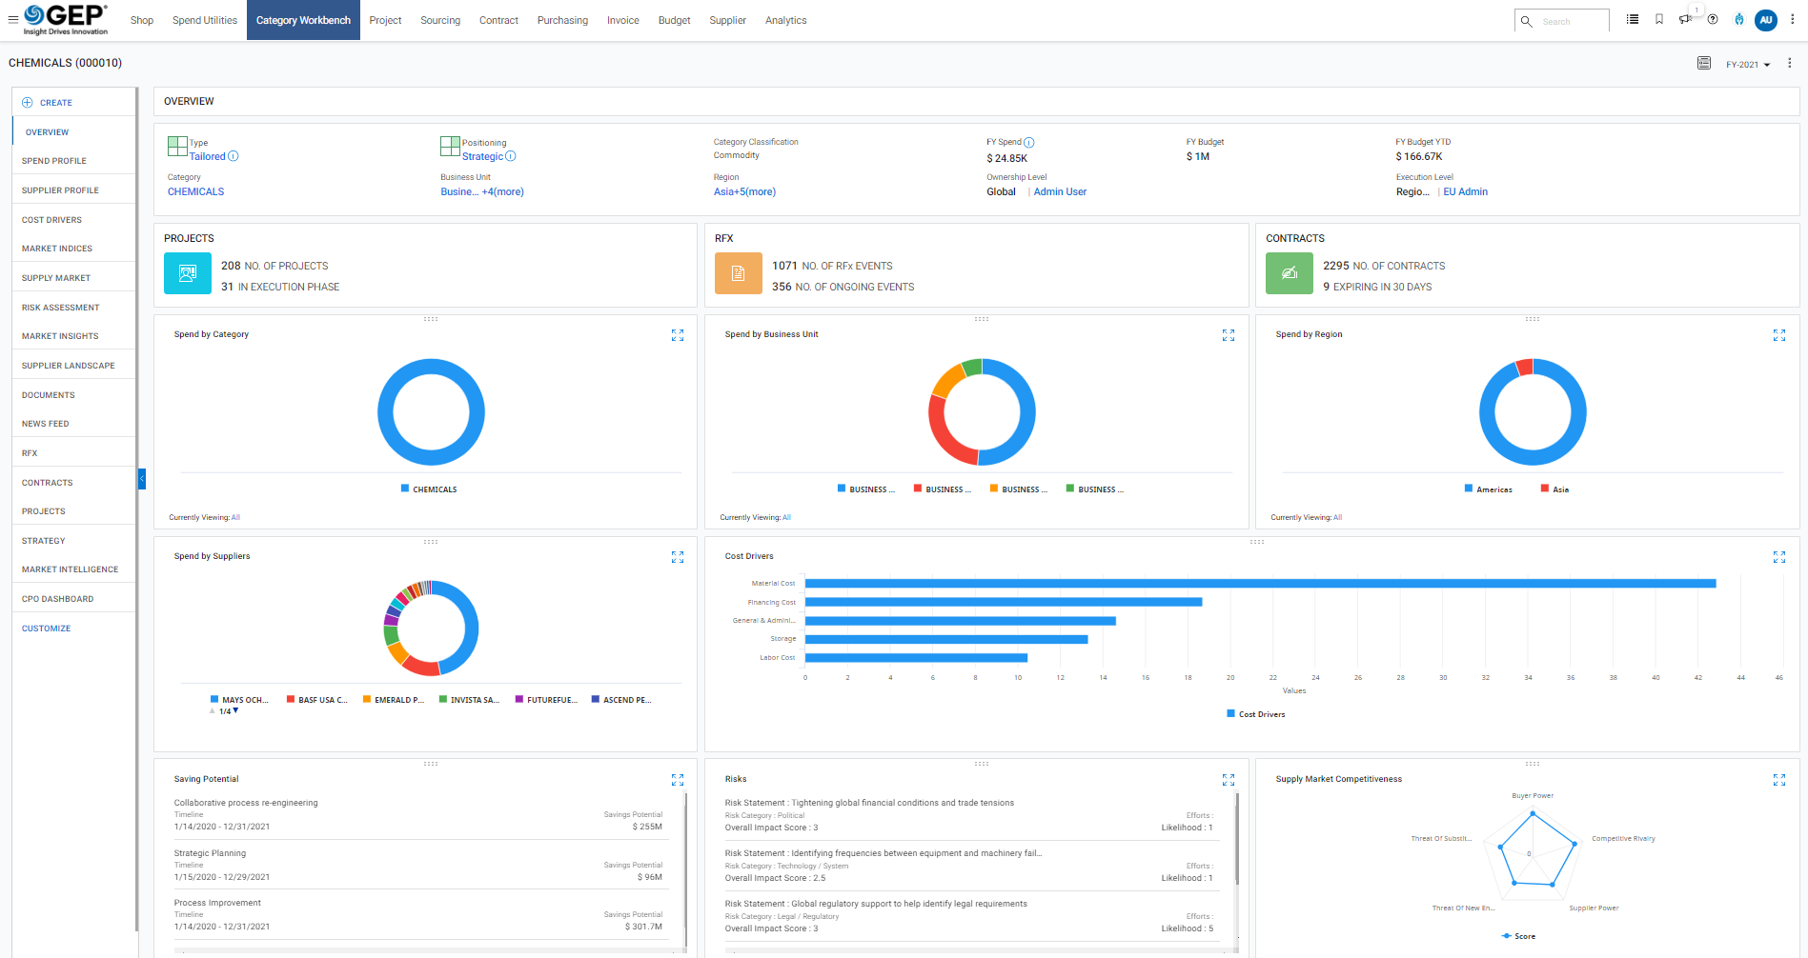Image resolution: width=1808 pixels, height=958 pixels.
Task: Open the Cost Drivers chart in fullscreen
Action: [x=1778, y=557]
